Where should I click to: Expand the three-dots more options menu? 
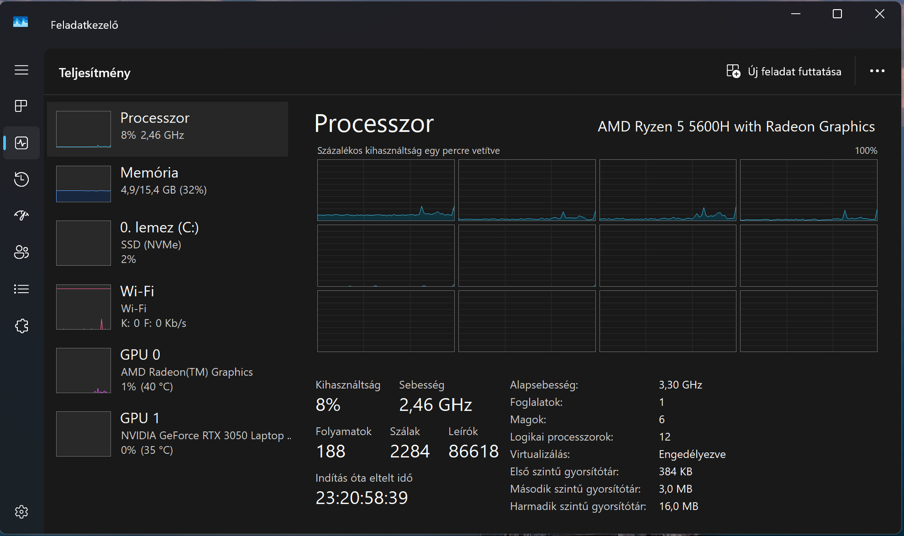(x=877, y=71)
